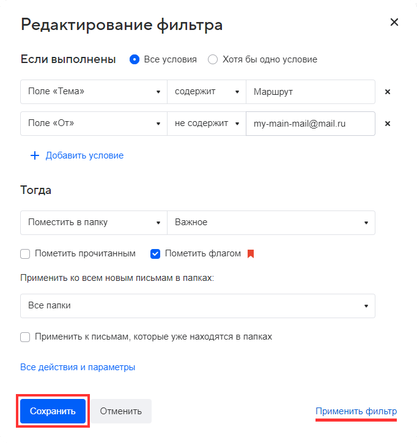The height and width of the screenshot is (443, 417).
Task: Expand the «содержит» operator dropdown
Action: click(207, 92)
